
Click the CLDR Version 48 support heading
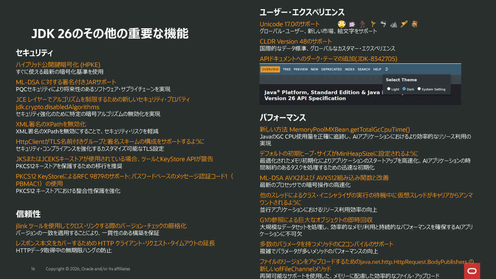coord(296,41)
